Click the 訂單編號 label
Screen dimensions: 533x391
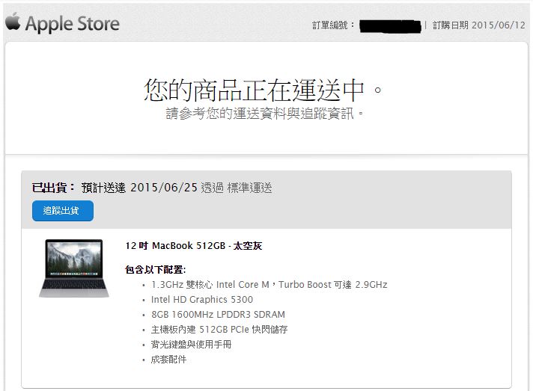pos(333,25)
